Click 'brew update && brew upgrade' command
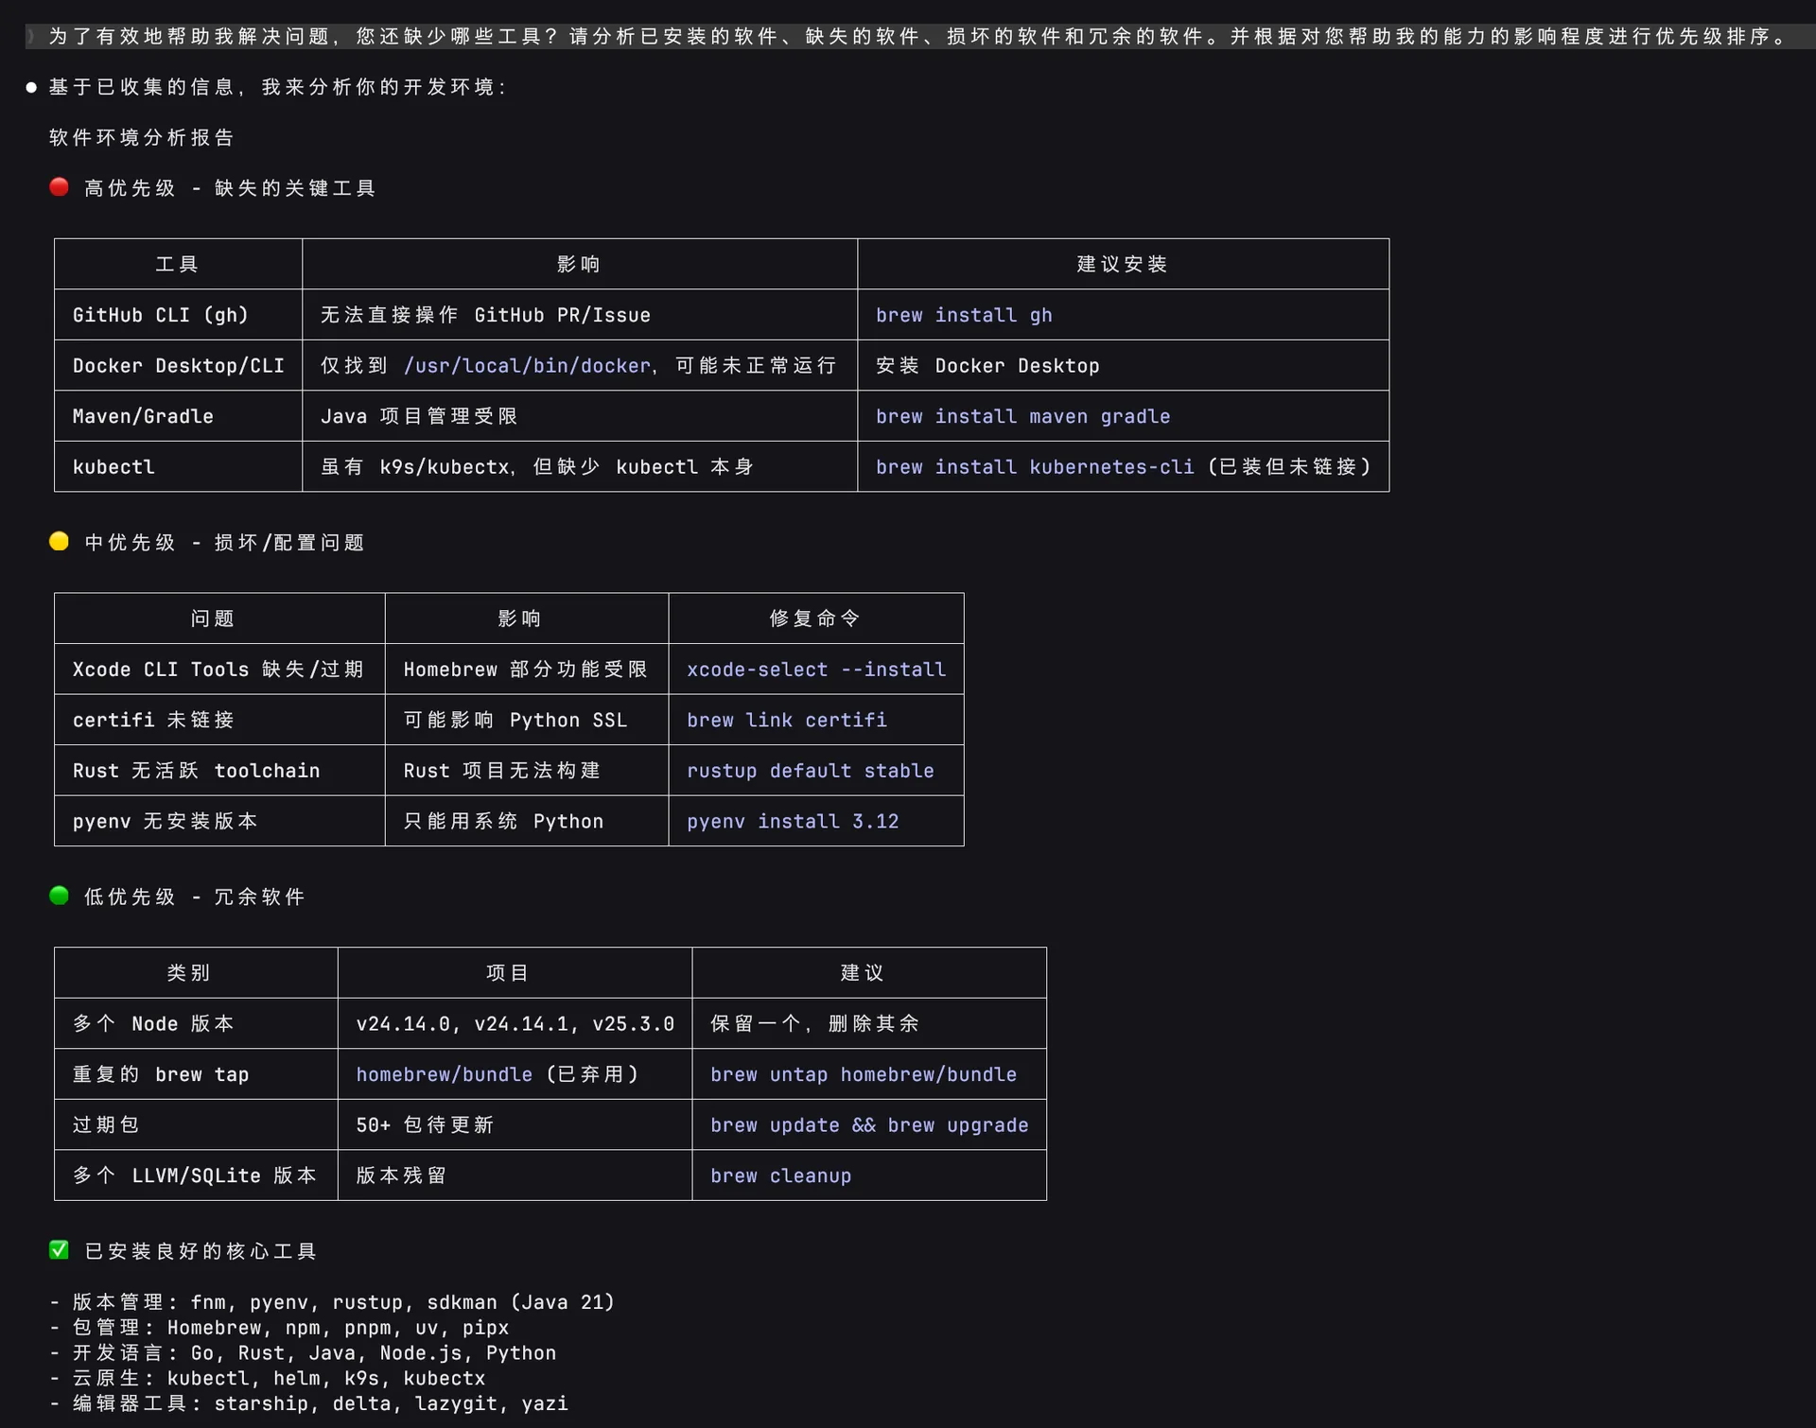This screenshot has height=1428, width=1816. tap(868, 1125)
